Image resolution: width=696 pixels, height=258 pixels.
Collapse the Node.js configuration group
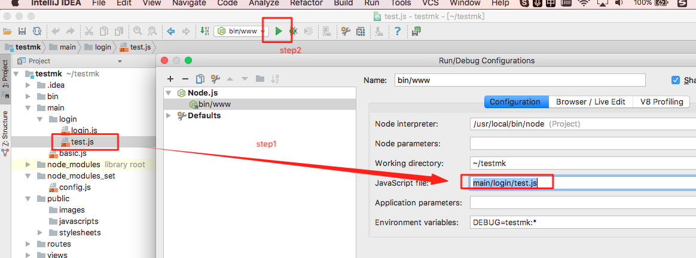coord(169,93)
